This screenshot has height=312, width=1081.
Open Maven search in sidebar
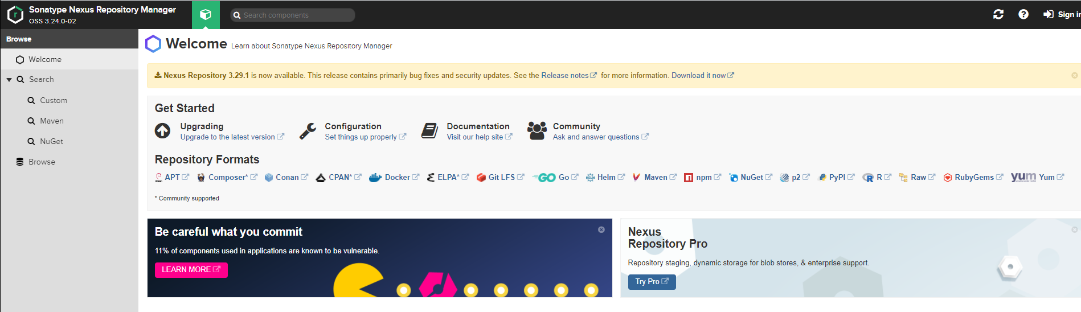tap(52, 121)
